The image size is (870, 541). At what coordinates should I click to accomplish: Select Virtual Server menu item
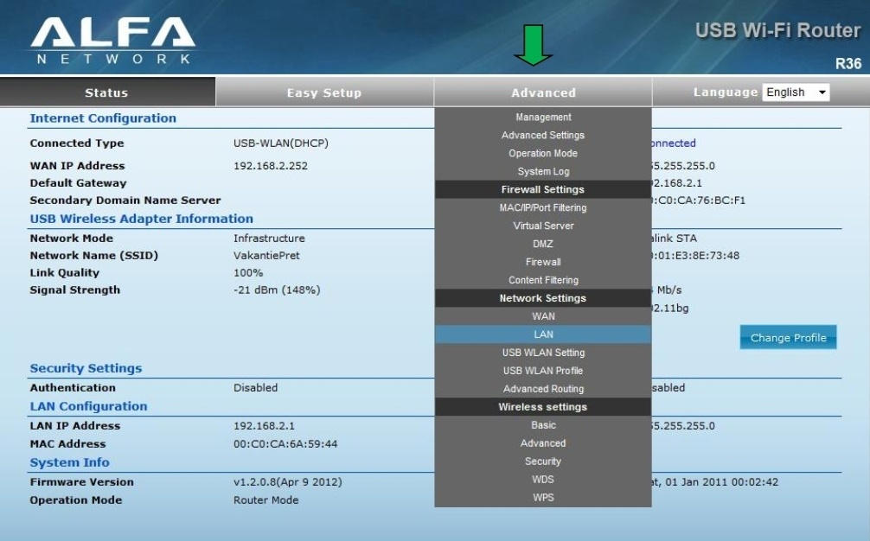click(x=543, y=226)
